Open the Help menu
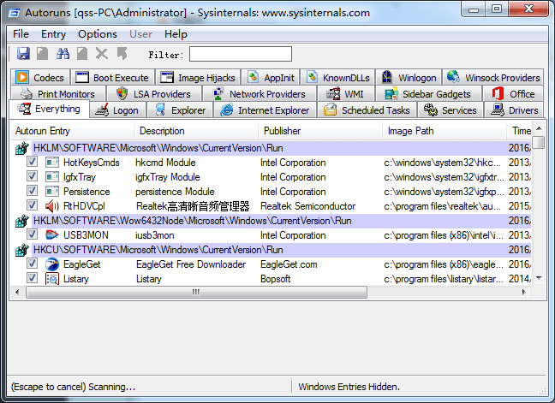The image size is (555, 403). [176, 34]
